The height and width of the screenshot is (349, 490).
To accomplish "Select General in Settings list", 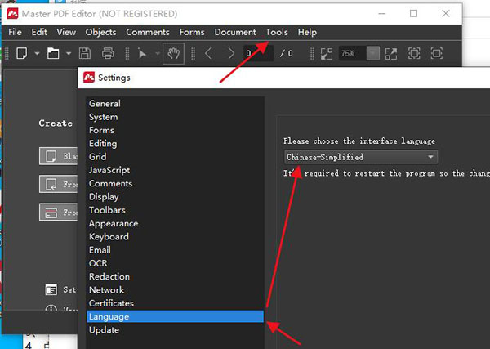I will tap(176, 104).
